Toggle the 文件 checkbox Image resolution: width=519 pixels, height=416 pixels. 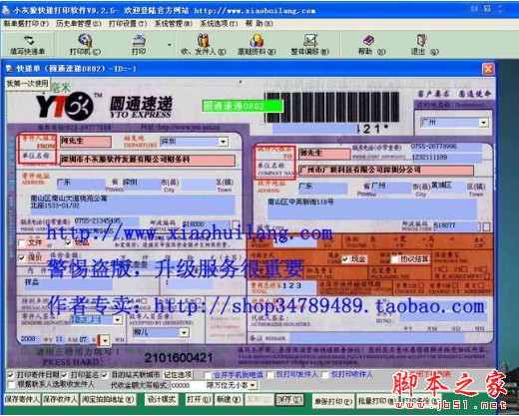[22, 242]
